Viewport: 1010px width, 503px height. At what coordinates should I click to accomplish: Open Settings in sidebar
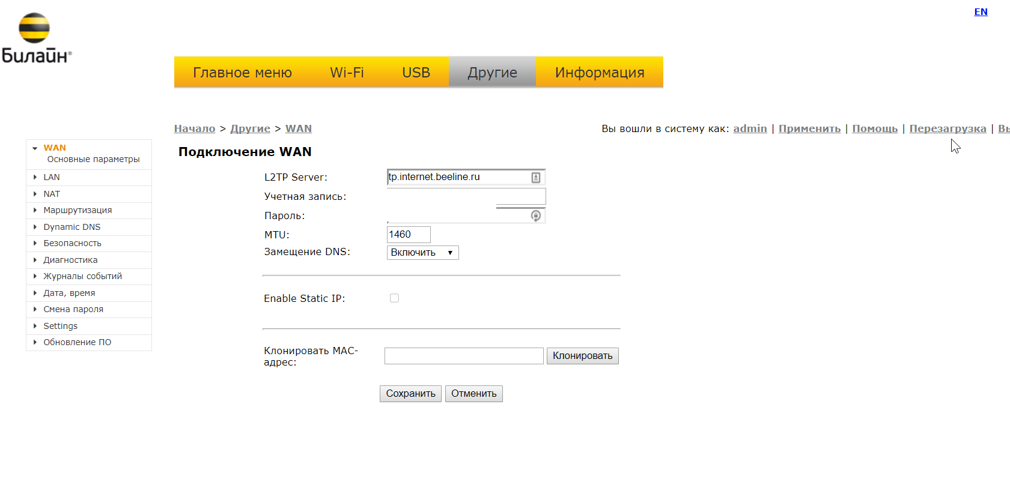tap(60, 326)
